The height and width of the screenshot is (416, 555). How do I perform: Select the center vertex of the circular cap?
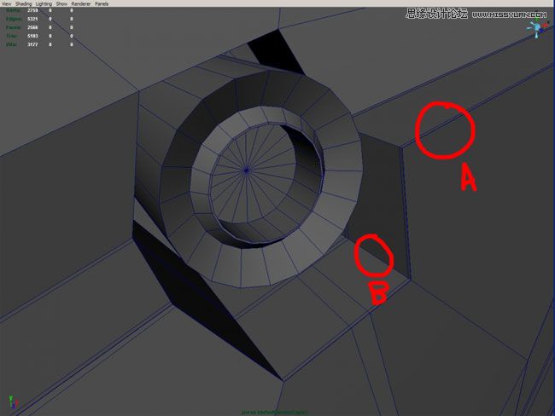point(247,170)
